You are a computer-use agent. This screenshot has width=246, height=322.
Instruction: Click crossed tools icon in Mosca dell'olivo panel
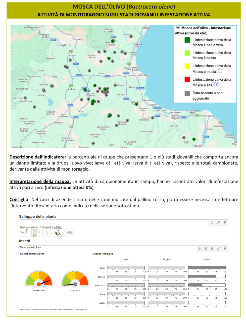coord(206,248)
